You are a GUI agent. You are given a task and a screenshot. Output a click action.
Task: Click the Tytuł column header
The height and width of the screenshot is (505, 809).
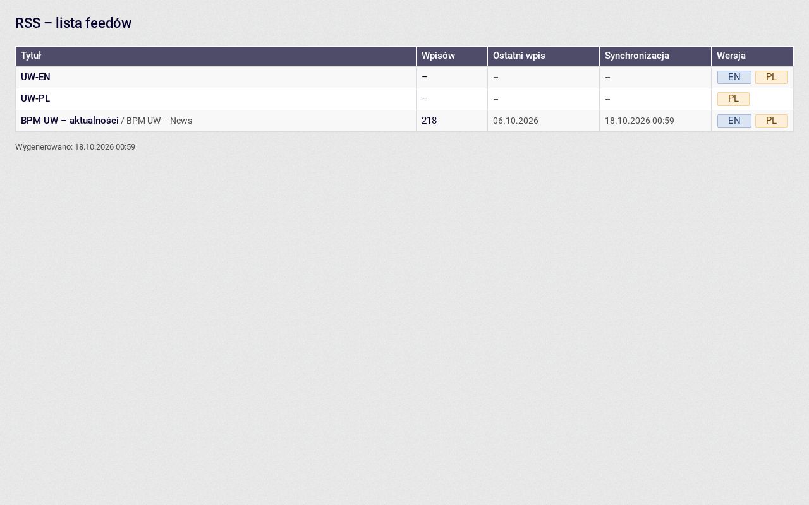tap(216, 56)
